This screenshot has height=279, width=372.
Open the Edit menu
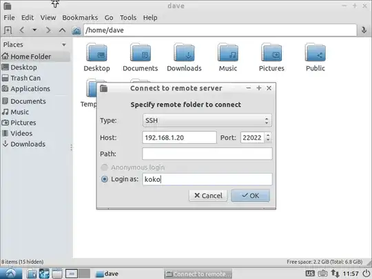(x=28, y=17)
